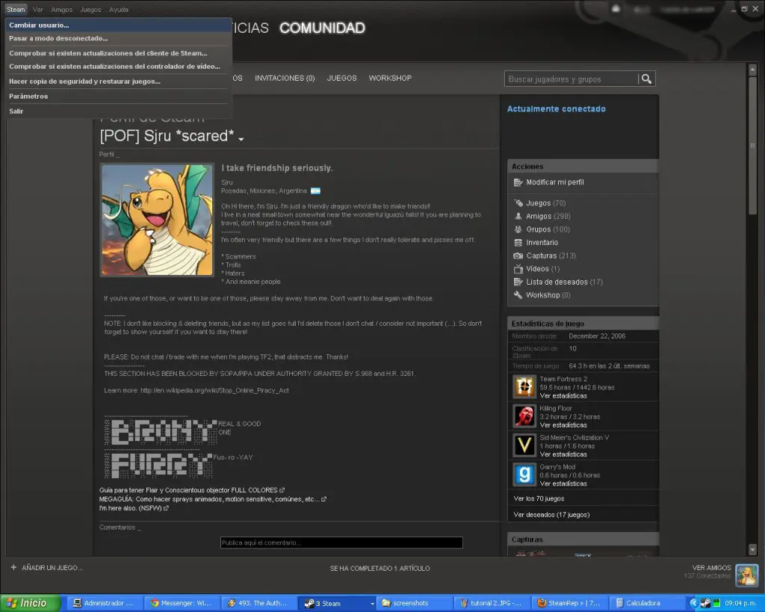This screenshot has width=765, height=612.
Task: Expand 3 Steam taskbar group arrow
Action: point(372,604)
